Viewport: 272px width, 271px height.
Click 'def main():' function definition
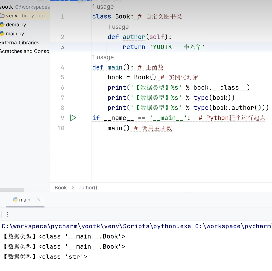tap(113, 67)
